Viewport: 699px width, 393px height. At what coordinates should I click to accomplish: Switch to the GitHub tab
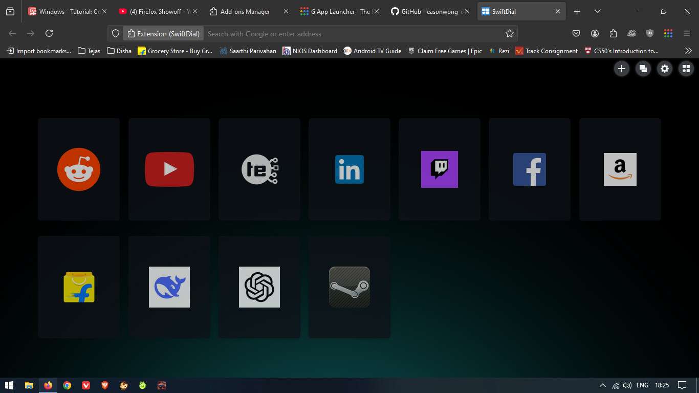point(426,11)
